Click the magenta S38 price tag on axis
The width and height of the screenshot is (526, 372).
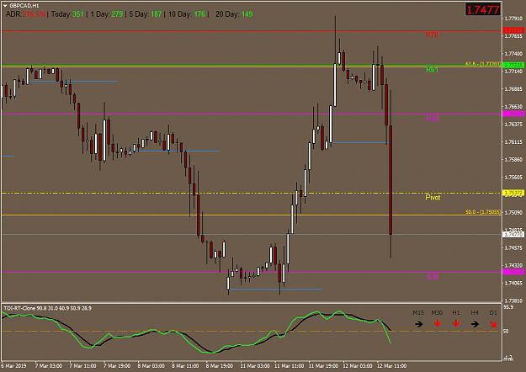pyautogui.click(x=513, y=272)
